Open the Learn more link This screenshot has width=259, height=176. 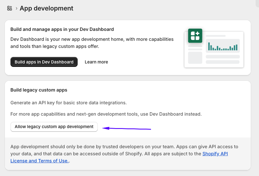[x=96, y=62]
